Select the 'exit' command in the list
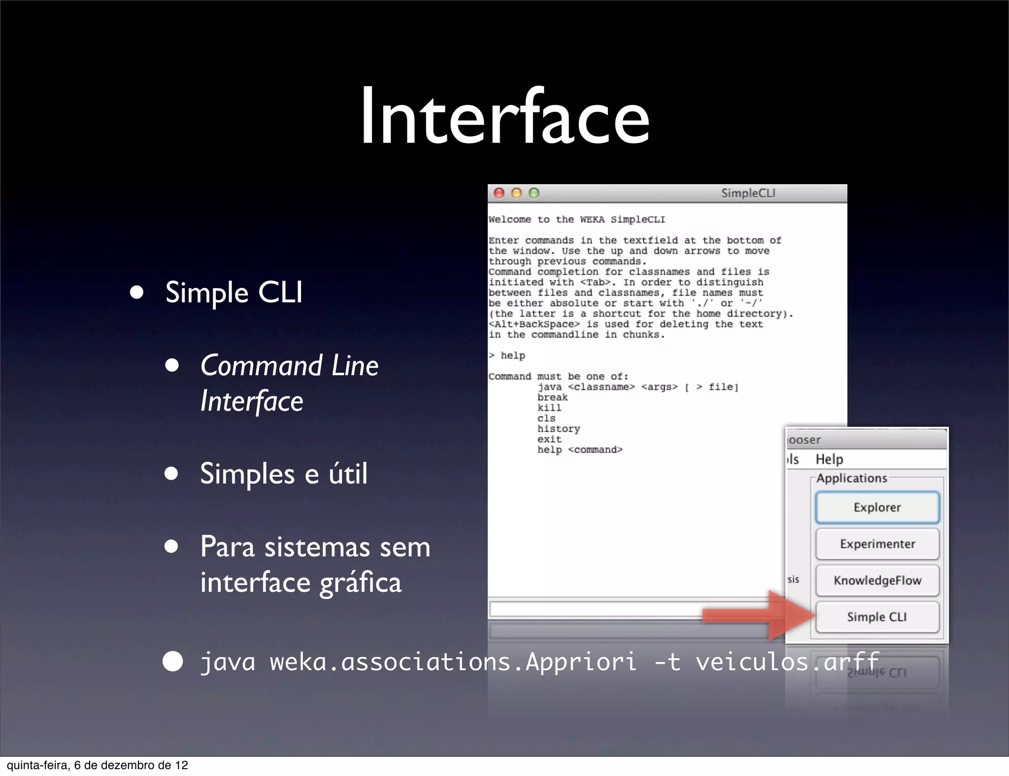The image size is (1009, 776). point(549,439)
